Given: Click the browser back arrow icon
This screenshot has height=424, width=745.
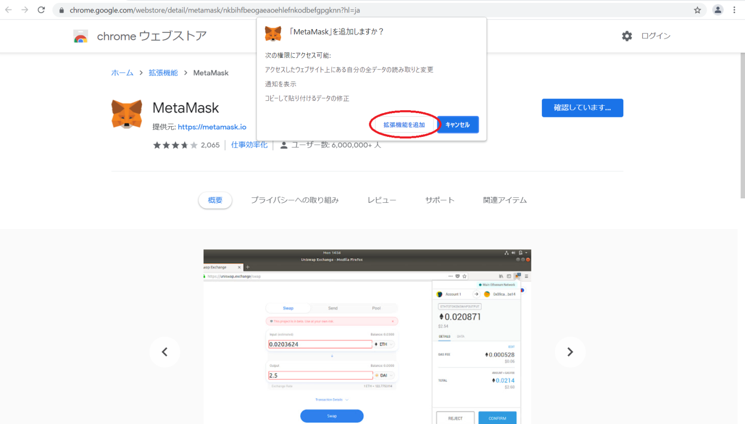Looking at the screenshot, I should [8, 10].
